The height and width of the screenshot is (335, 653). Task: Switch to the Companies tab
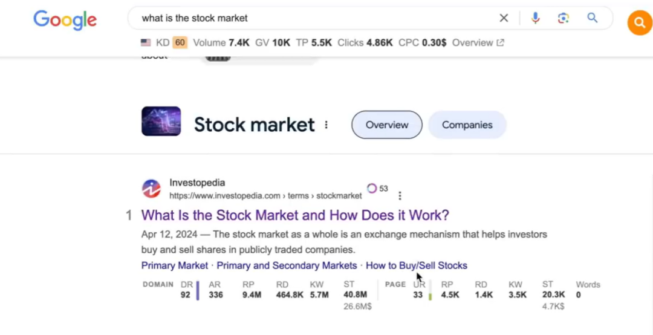click(467, 125)
